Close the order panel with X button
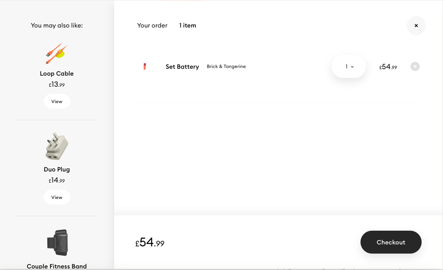 (x=416, y=26)
